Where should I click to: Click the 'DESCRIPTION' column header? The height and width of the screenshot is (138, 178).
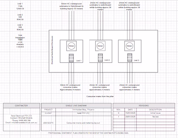155,110
